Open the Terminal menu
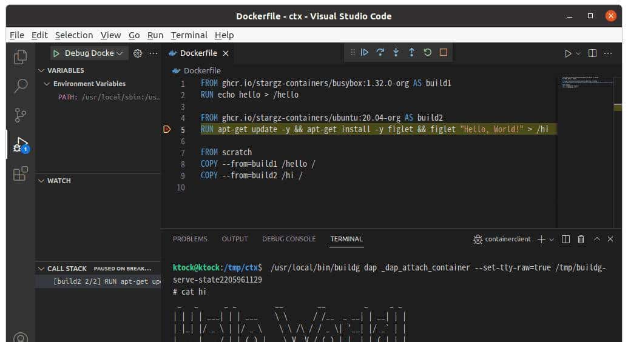The image size is (628, 342). pos(189,35)
